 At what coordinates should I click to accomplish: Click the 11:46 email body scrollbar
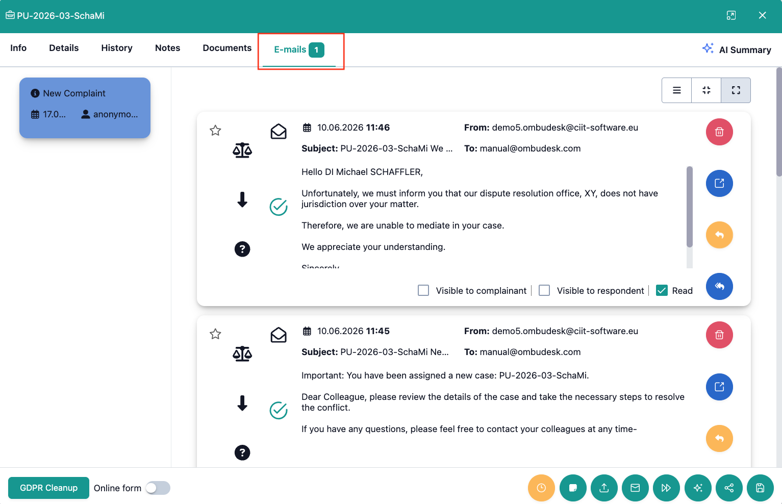tap(690, 207)
